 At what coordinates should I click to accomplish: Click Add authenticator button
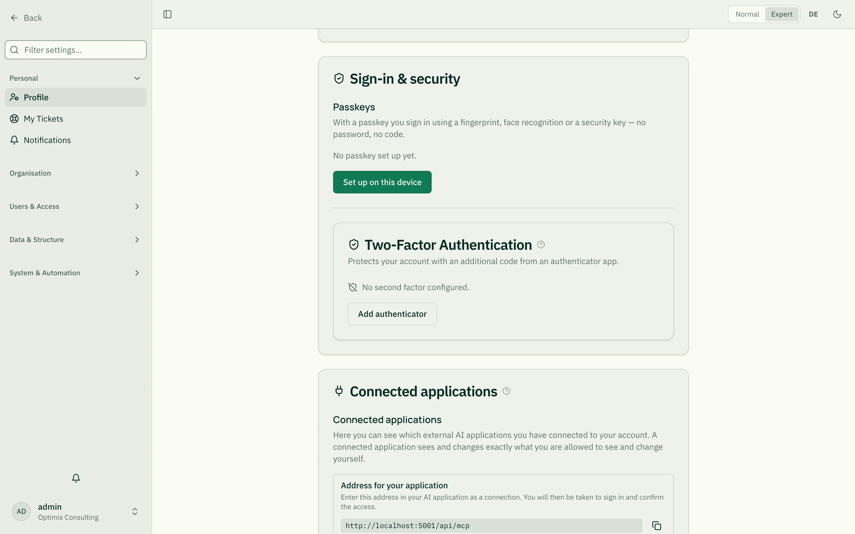[392, 314]
